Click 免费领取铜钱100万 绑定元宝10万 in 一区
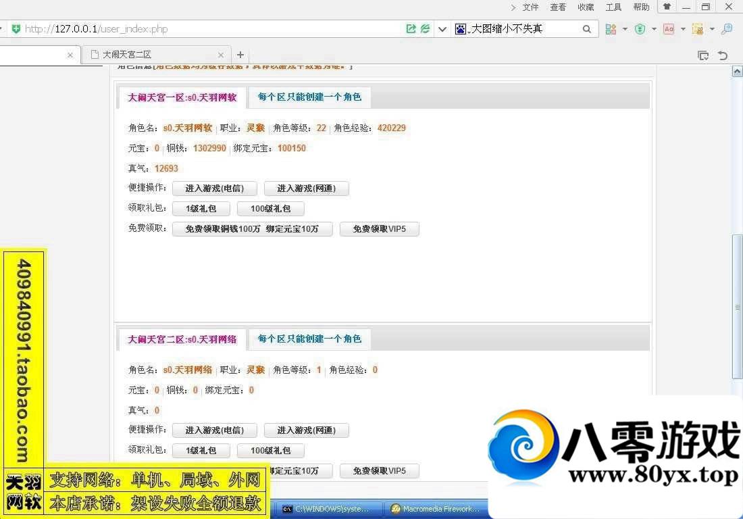Viewport: 743px width, 519px height. pyautogui.click(x=252, y=229)
